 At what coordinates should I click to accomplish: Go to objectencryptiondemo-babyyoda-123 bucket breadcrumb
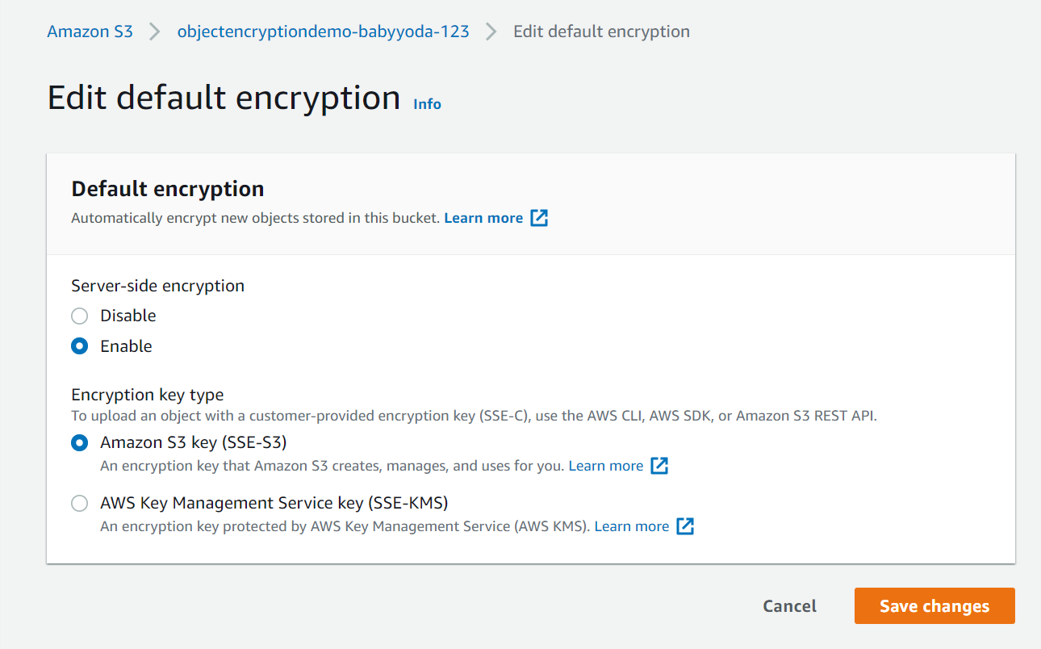[323, 32]
